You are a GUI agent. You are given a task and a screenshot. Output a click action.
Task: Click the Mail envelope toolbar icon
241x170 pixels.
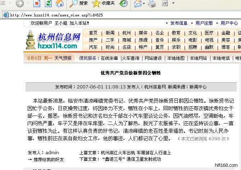point(138,4)
